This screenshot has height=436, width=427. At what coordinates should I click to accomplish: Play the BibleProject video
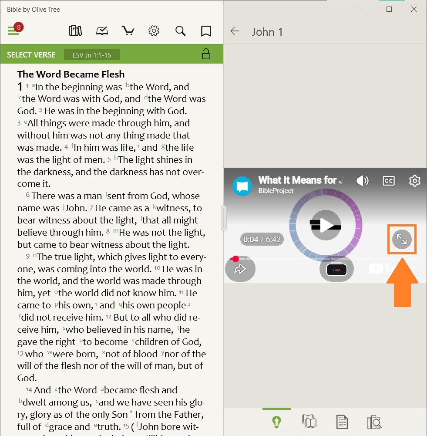point(326,225)
